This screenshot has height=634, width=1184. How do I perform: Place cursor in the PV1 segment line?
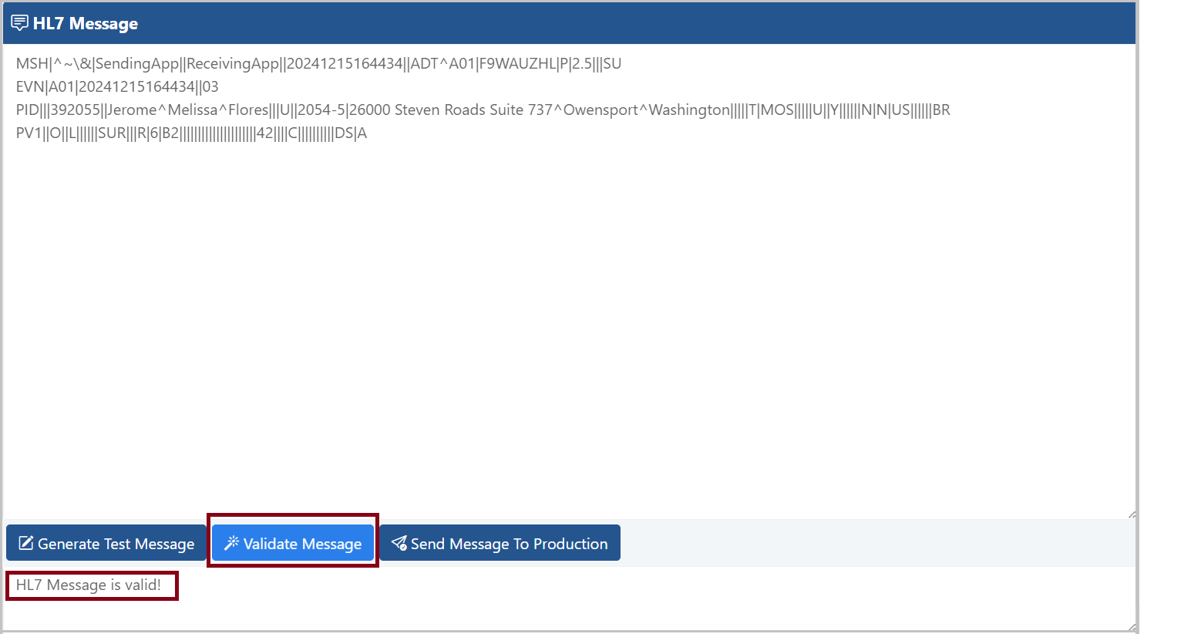click(191, 133)
